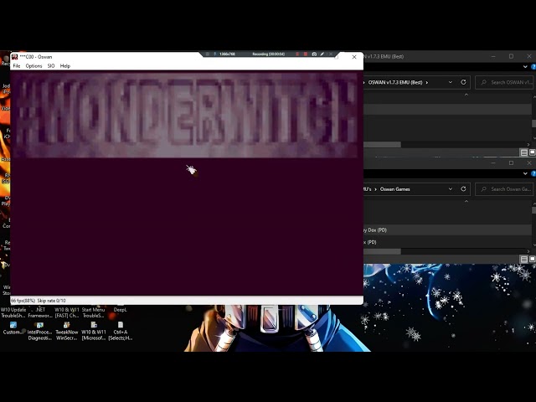This screenshot has height=402, width=536.
Task: Click the DeepL desktop label
Action: (x=120, y=310)
